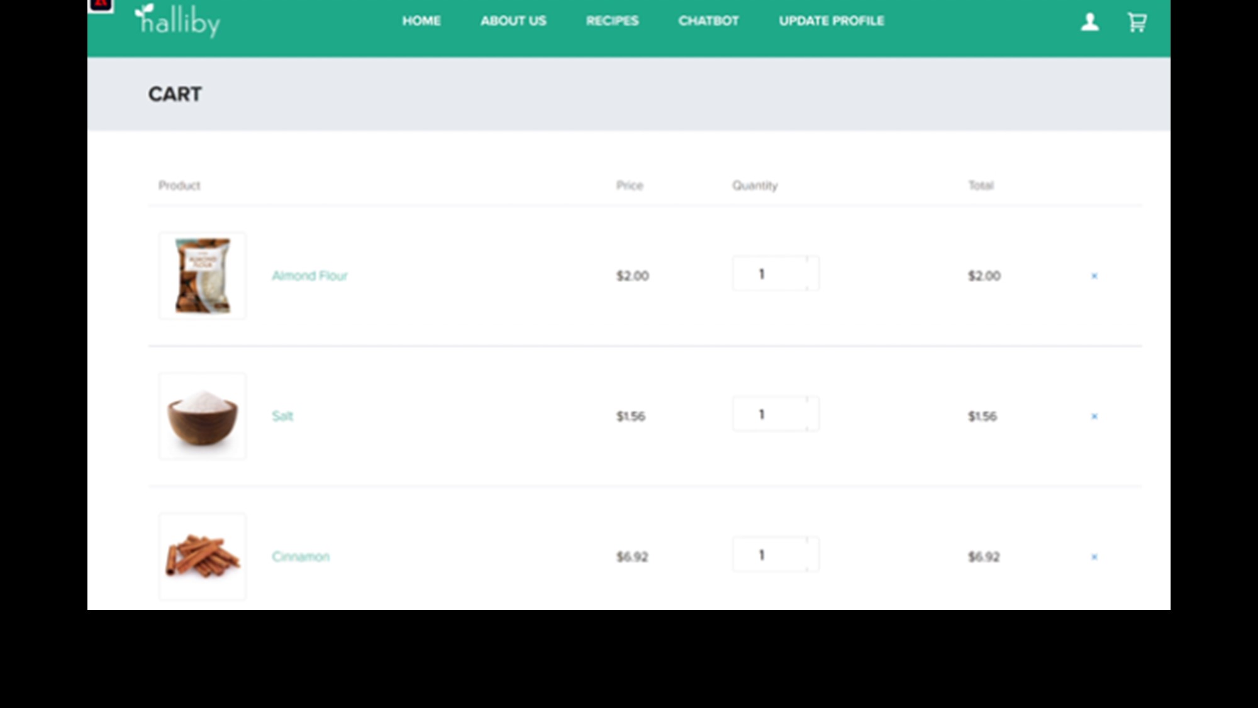Image resolution: width=1258 pixels, height=708 pixels.
Task: Open the Cinnamon product link
Action: [x=301, y=556]
